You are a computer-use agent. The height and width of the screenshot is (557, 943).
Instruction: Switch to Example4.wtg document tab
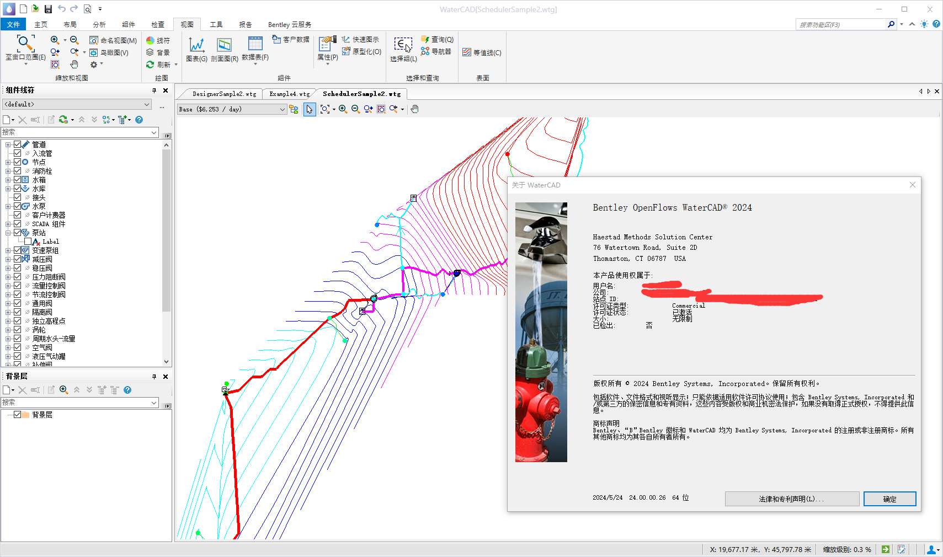(x=289, y=94)
